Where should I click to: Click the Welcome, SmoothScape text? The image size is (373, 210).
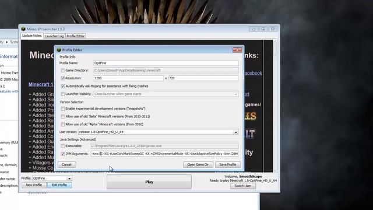(243, 176)
